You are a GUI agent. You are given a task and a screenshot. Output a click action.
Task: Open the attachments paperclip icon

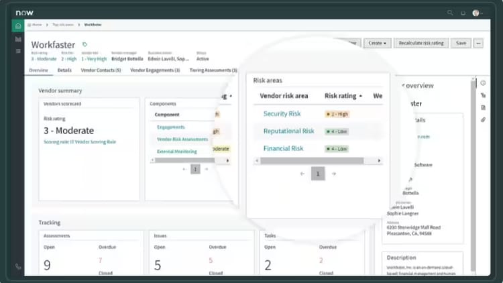coord(483,119)
